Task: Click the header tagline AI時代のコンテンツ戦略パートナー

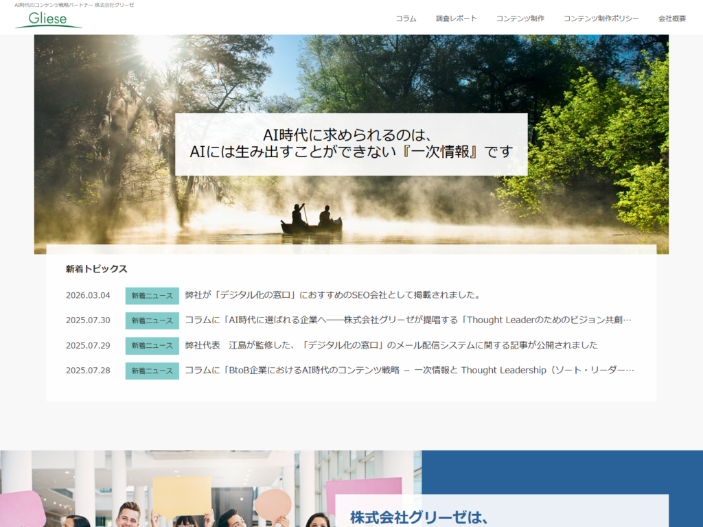Action: [x=74, y=5]
